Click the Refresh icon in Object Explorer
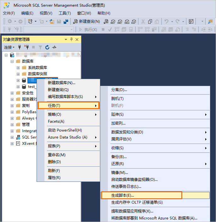Image resolution: width=216 pixels, height=222 pixels. click(x=47, y=47)
